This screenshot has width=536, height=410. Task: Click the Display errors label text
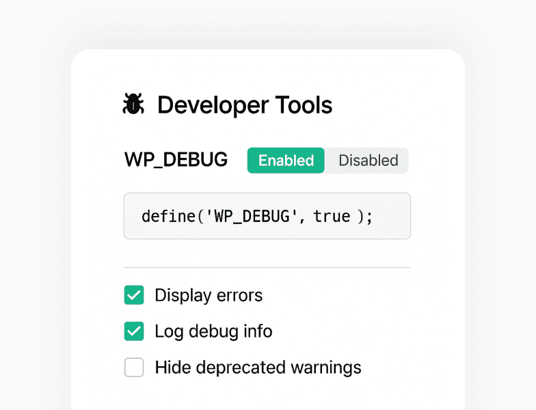[x=209, y=295]
